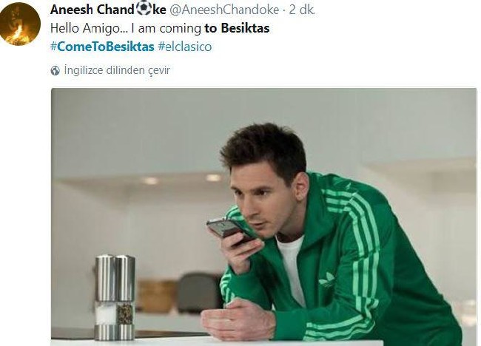
Task: Open the #ComeToBesiktas hashtag
Action: [102, 47]
